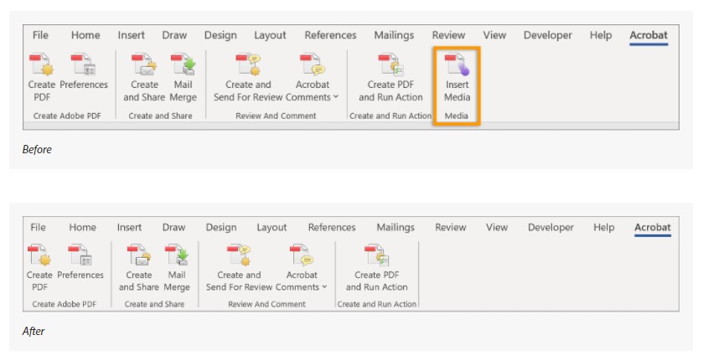This screenshot has height=361, width=703.
Task: Select Mail Merge in the After ribbon
Action: point(177,268)
